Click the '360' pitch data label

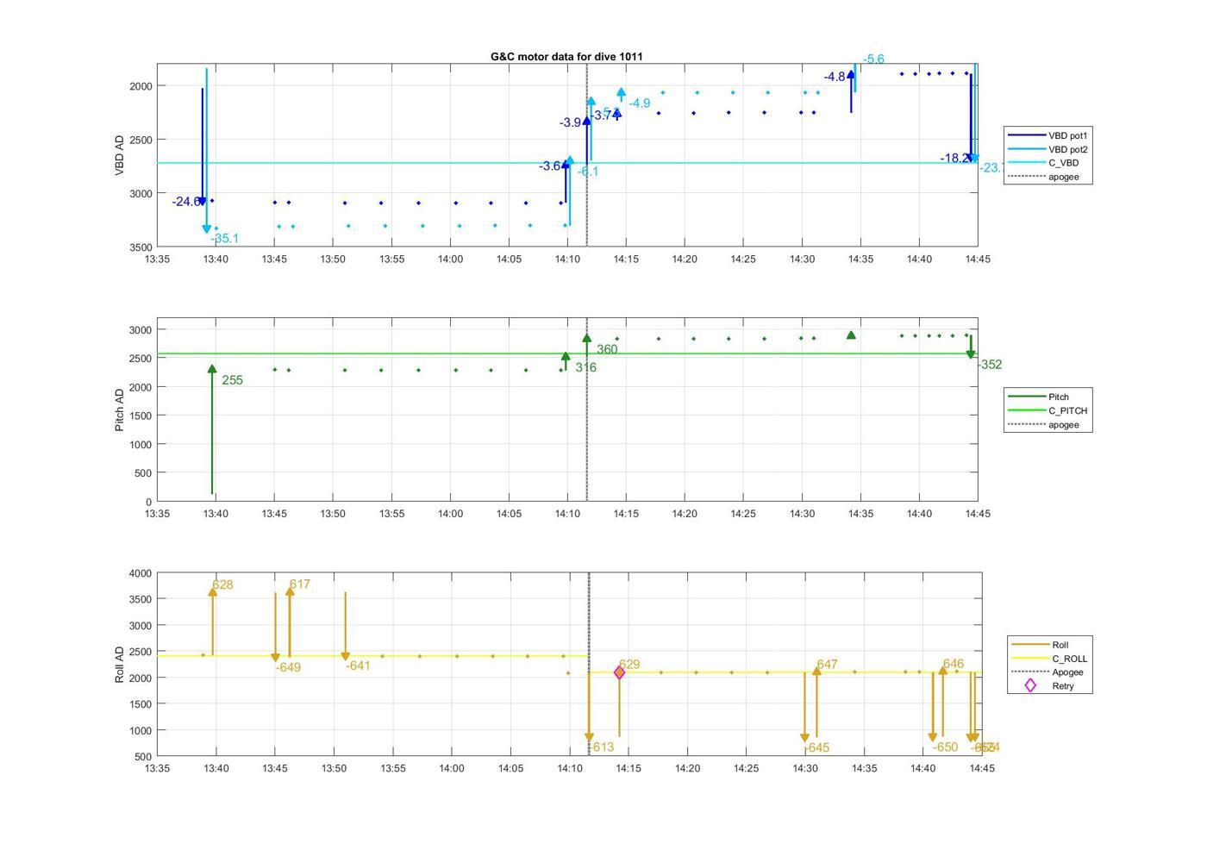(x=607, y=350)
